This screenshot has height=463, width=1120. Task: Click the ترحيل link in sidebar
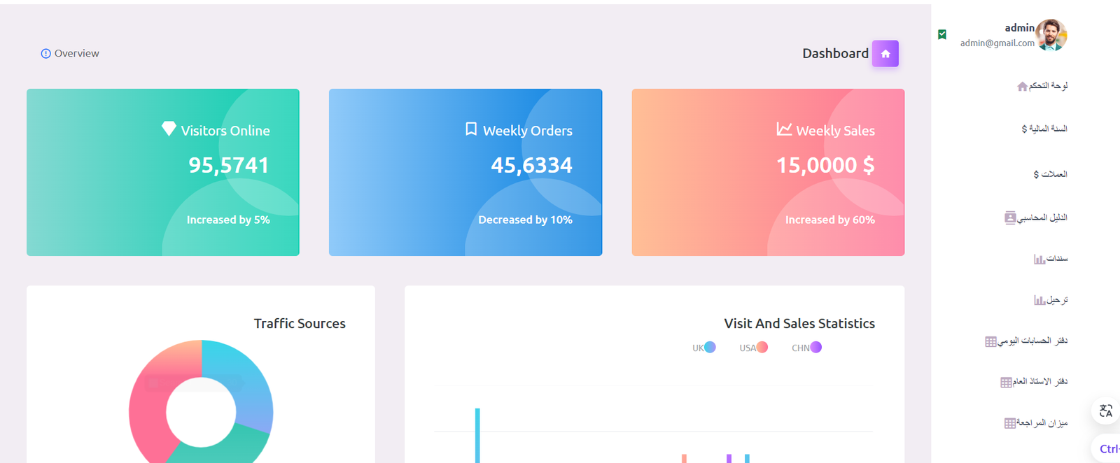click(x=1051, y=300)
